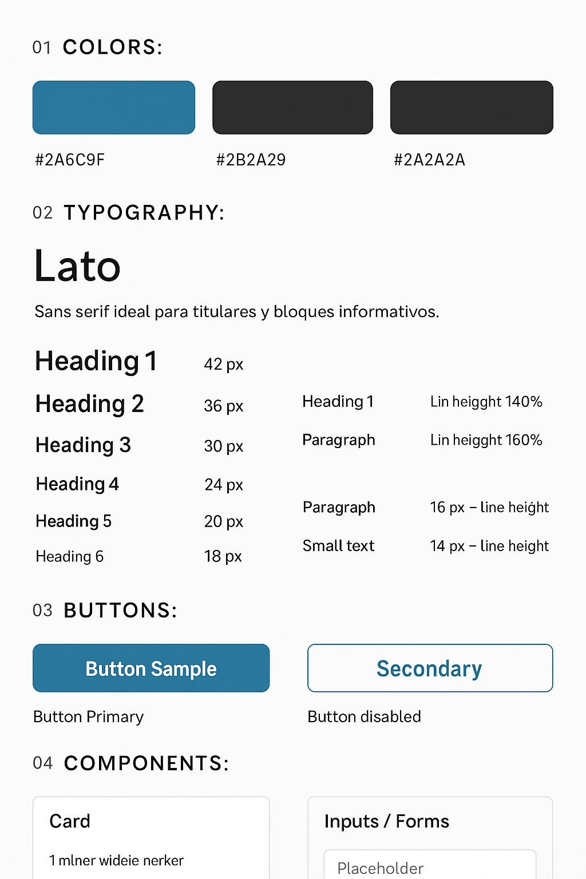Viewport: 586px width, 879px height.
Task: Focus the Placeholder input field
Action: click(x=430, y=867)
